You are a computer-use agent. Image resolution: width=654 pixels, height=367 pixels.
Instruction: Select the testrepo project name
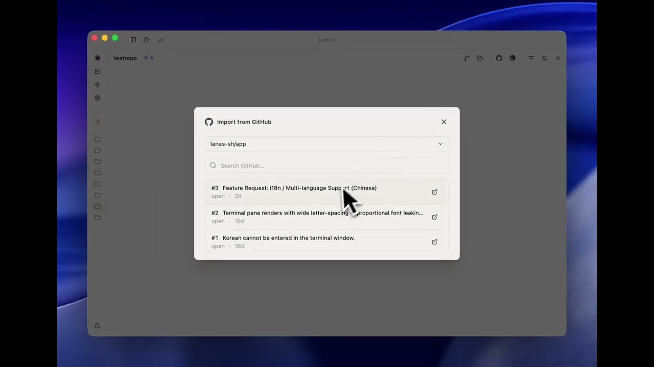[125, 58]
